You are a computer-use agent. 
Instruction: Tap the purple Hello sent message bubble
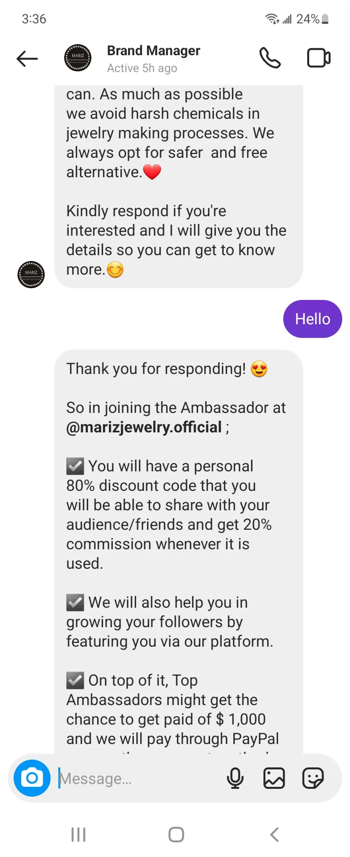point(313,319)
